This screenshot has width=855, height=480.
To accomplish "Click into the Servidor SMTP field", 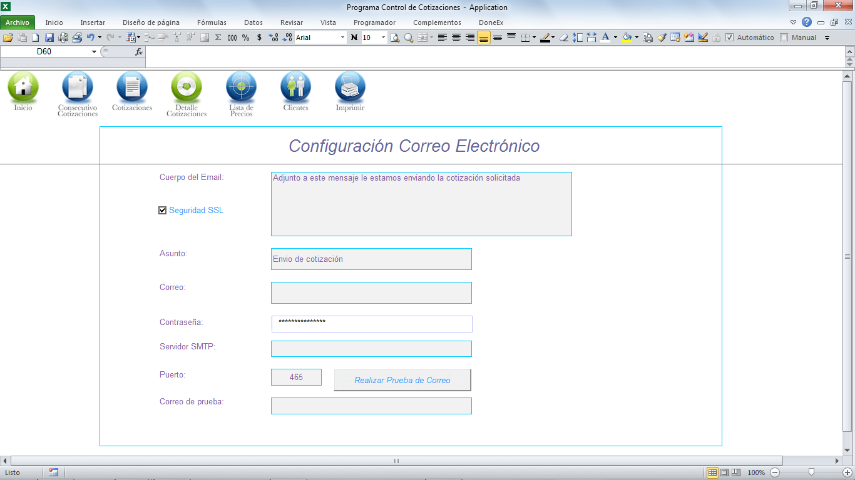I will point(371,349).
